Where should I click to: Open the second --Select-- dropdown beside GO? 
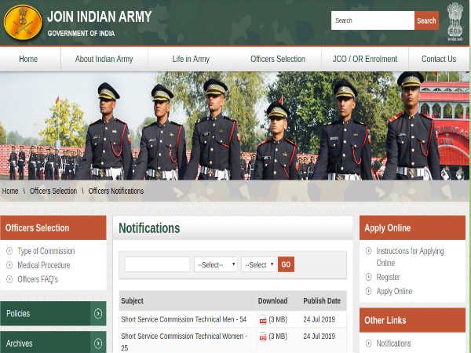[x=259, y=264]
